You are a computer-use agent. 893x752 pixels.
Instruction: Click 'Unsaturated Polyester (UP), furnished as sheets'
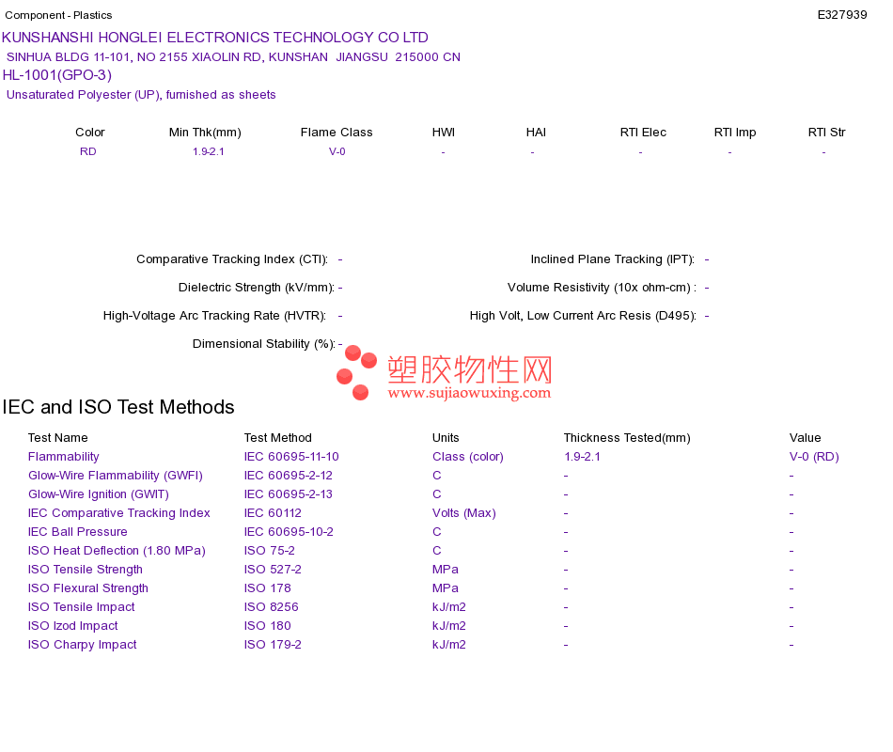point(141,95)
